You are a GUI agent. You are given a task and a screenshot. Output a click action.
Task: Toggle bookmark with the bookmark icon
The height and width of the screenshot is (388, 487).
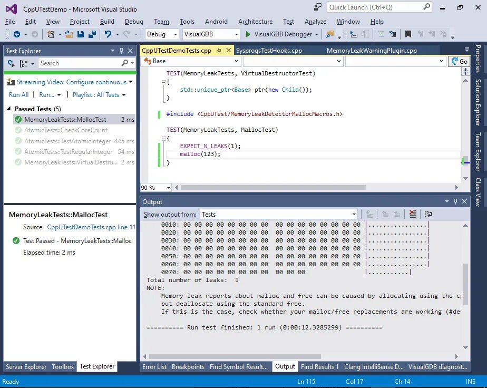click(x=408, y=34)
